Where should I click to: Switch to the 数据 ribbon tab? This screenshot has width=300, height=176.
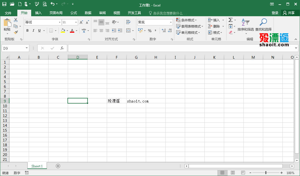tap(88, 13)
